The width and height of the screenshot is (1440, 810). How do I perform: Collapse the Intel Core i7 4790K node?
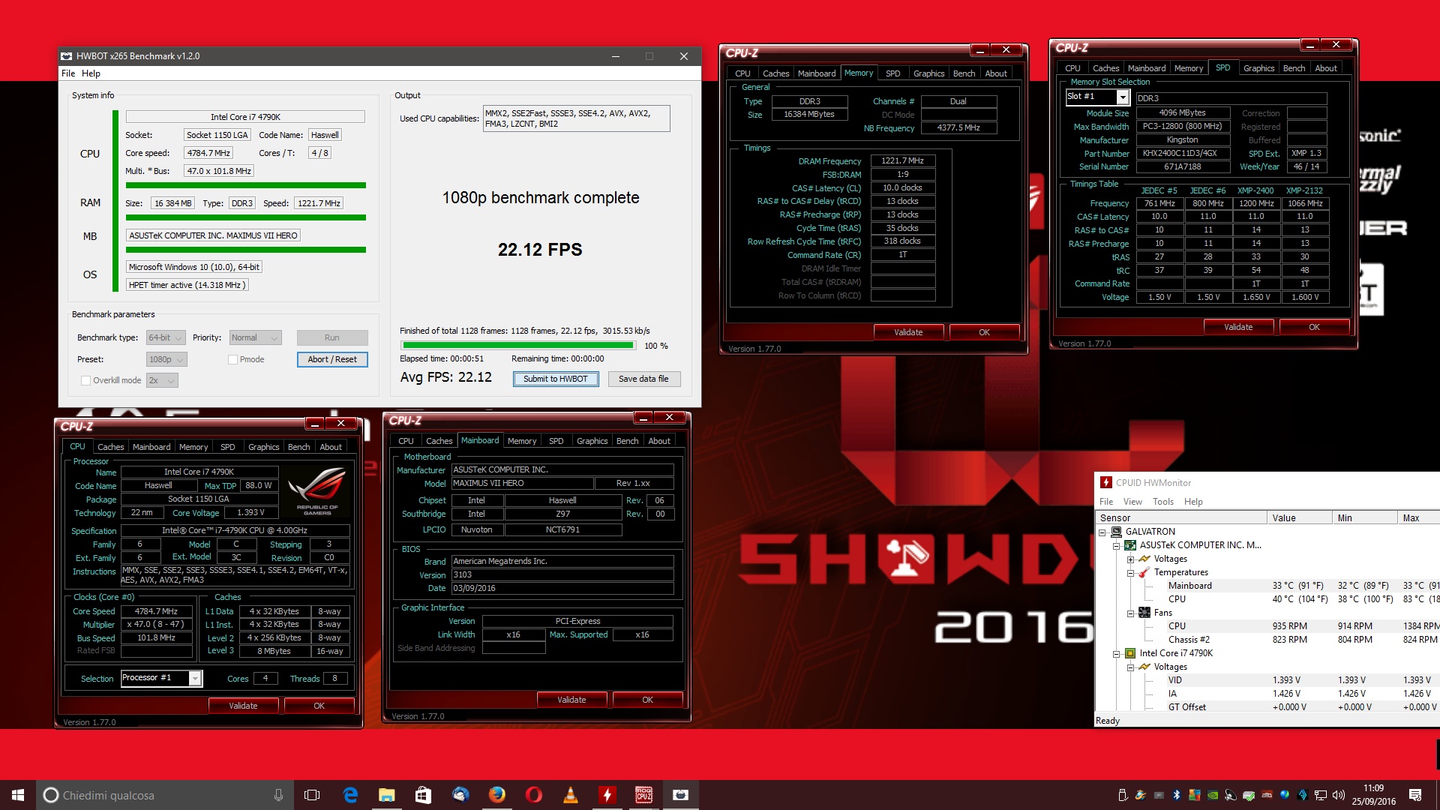click(1116, 653)
